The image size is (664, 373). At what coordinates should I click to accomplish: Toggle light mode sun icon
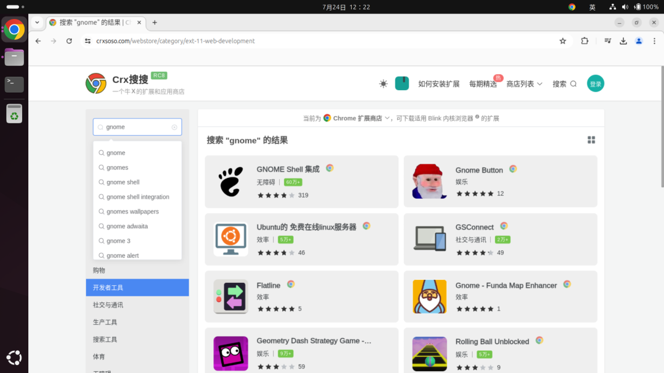tap(383, 83)
